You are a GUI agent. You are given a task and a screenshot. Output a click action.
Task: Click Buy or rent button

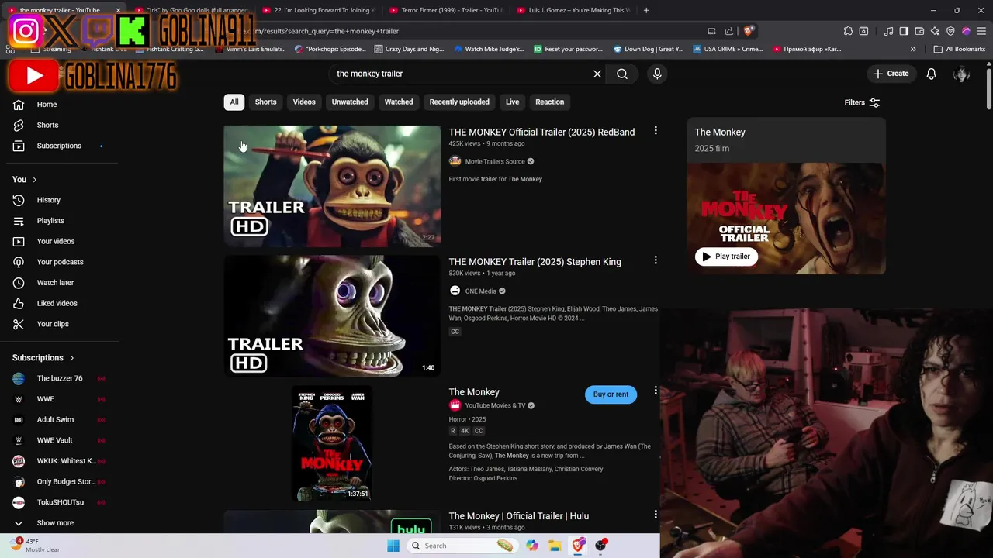(x=611, y=394)
